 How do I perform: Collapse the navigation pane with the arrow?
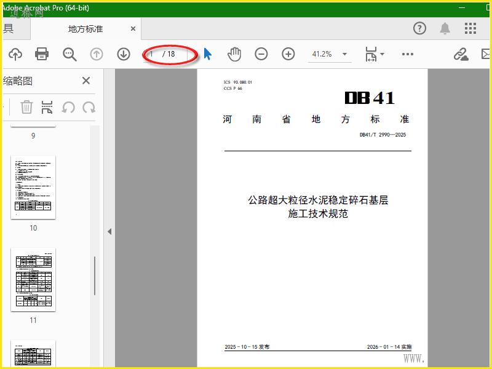click(x=109, y=232)
